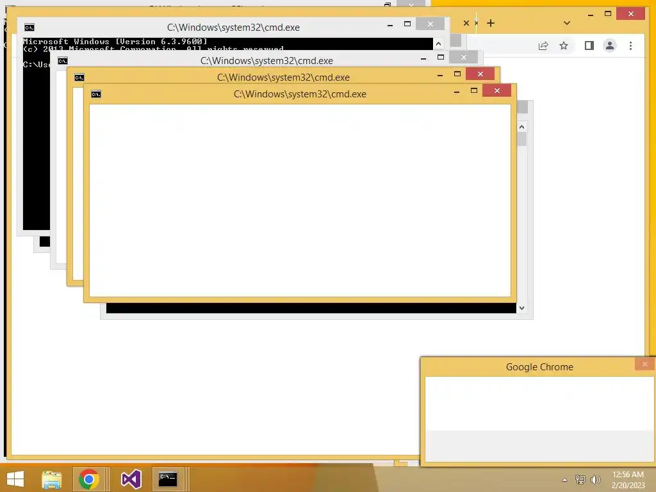The image size is (656, 492).
Task: Select Command Prompt taskbar icon
Action: [168, 479]
